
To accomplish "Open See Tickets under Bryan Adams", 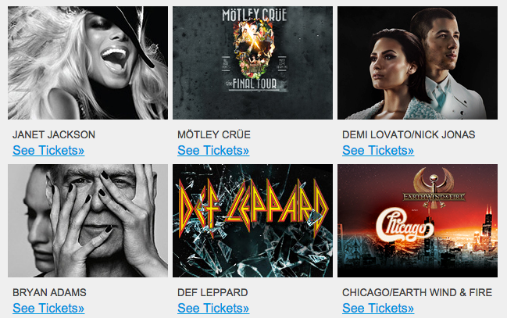I will [48, 309].
